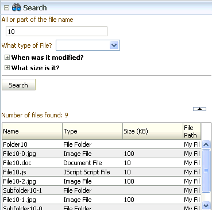
Task: Click the Search panel title text
Action: coord(35,8)
